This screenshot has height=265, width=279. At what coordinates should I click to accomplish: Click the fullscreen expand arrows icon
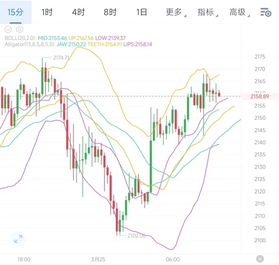coord(18,239)
